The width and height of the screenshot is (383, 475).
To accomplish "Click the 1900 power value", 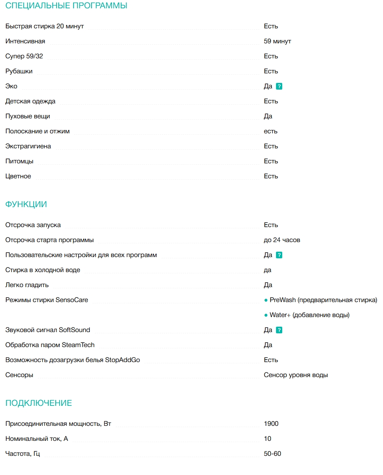I will tap(271, 424).
